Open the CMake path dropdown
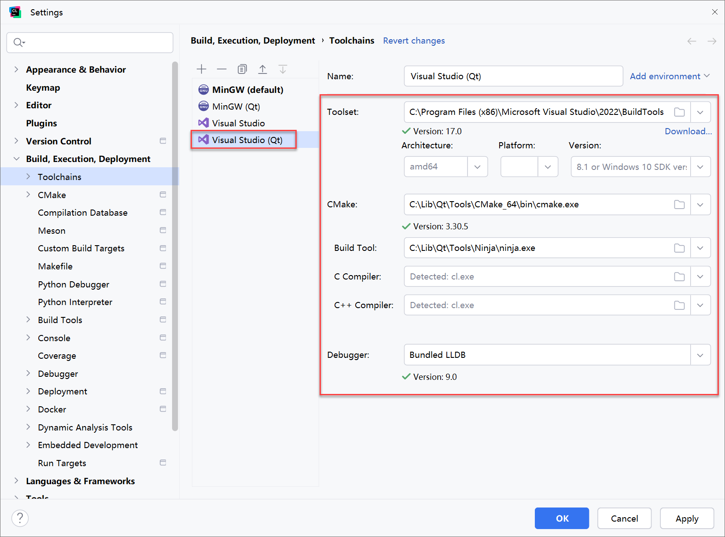 700,205
